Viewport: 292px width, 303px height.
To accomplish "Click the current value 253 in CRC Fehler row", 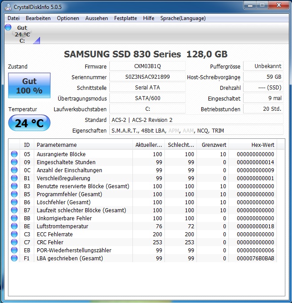I will tap(157, 242).
